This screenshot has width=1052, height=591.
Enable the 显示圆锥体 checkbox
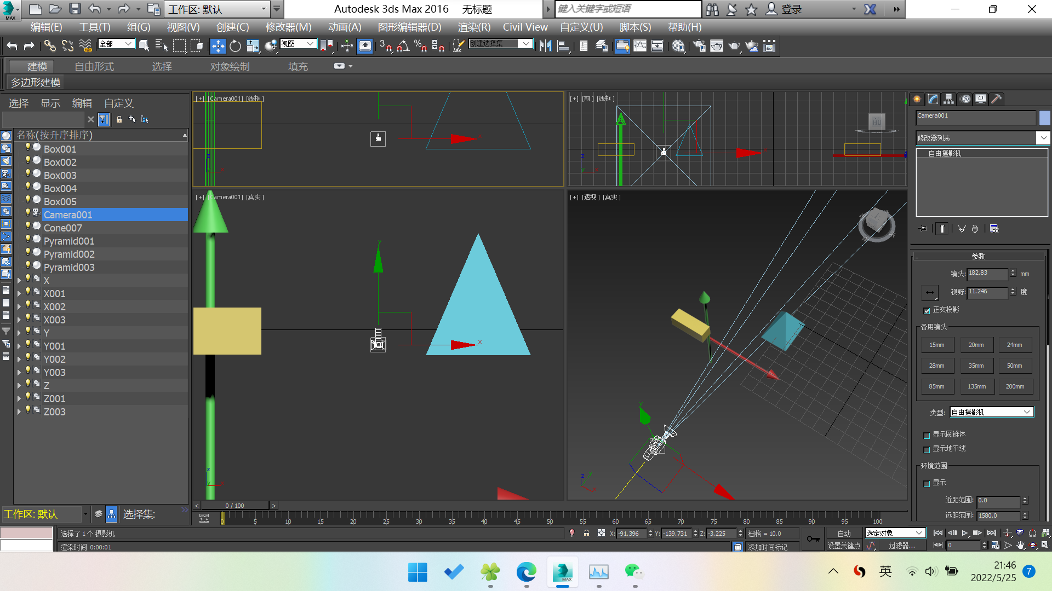coord(927,435)
